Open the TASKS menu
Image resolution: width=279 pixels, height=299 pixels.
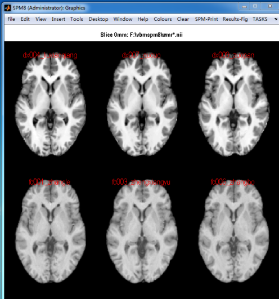click(x=260, y=19)
